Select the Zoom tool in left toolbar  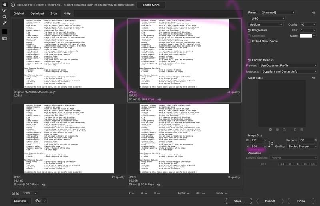click(4, 17)
